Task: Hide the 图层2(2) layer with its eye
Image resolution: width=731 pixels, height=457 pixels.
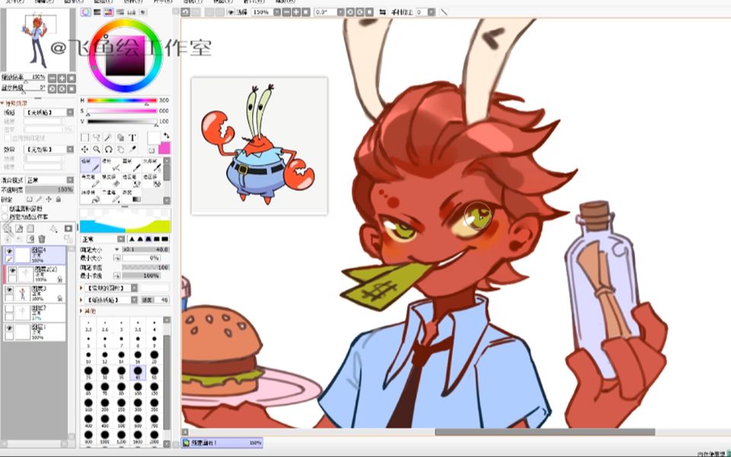Action: [x=13, y=270]
